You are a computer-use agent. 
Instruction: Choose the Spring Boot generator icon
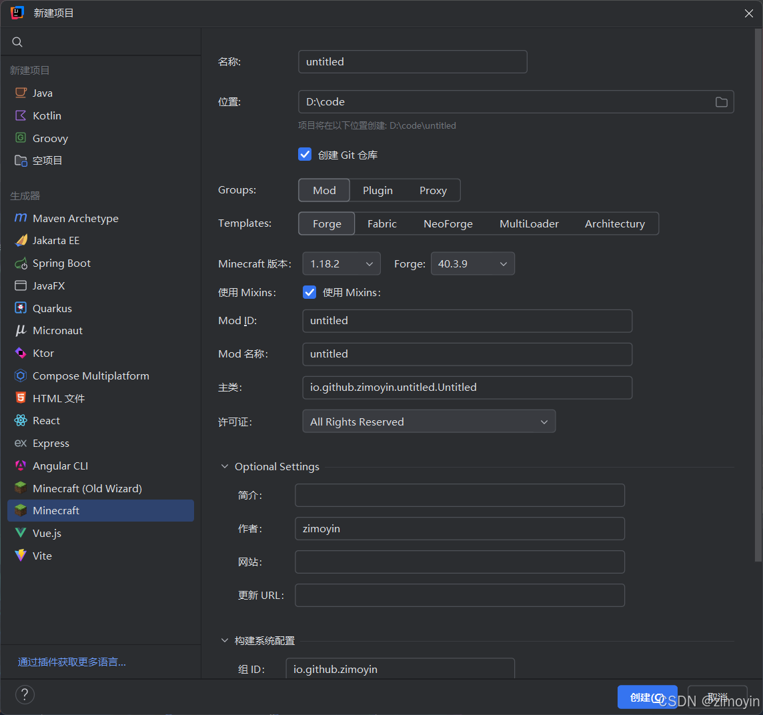click(21, 263)
